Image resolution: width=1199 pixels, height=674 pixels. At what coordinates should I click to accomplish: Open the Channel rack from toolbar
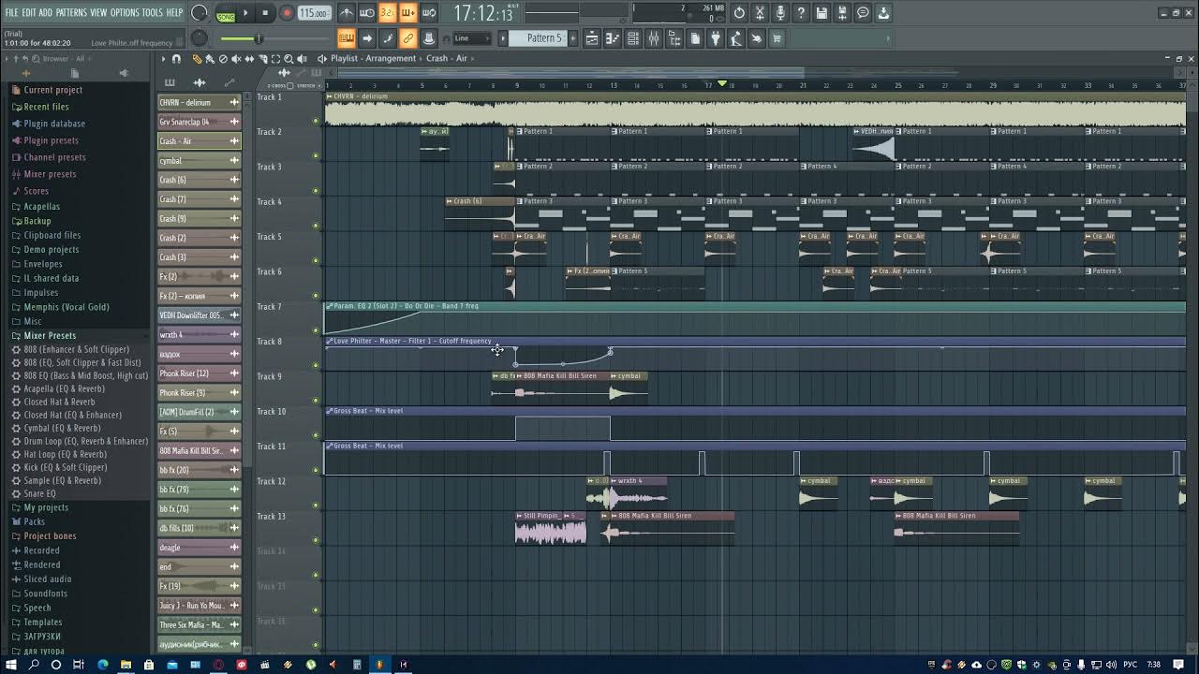pyautogui.click(x=633, y=38)
